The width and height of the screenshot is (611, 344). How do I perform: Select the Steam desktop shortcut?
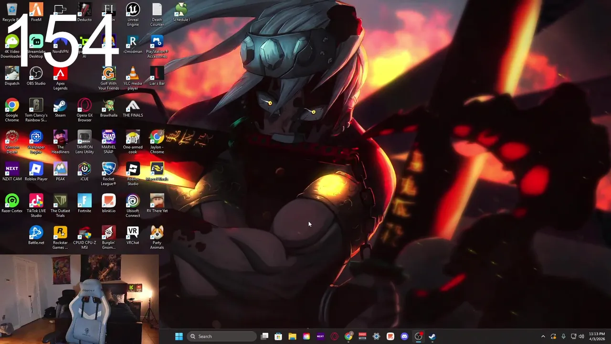(60, 108)
